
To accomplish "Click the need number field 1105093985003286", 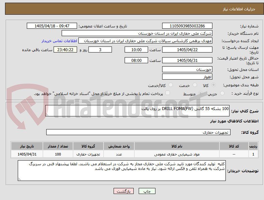I will 187,26.
